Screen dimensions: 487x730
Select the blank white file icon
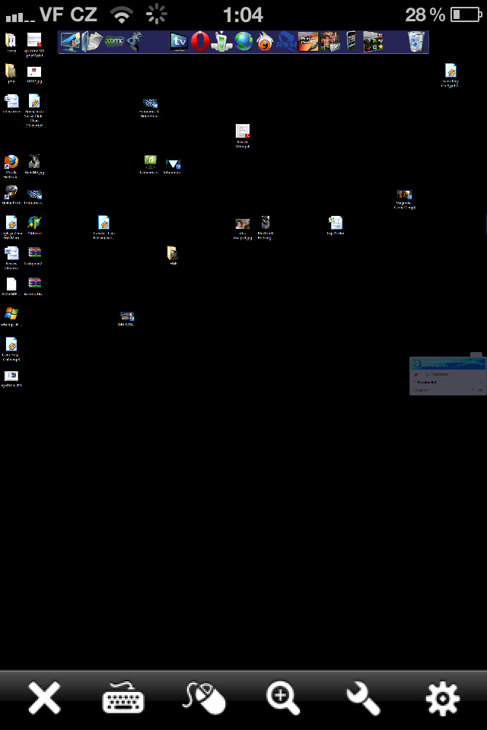11,284
